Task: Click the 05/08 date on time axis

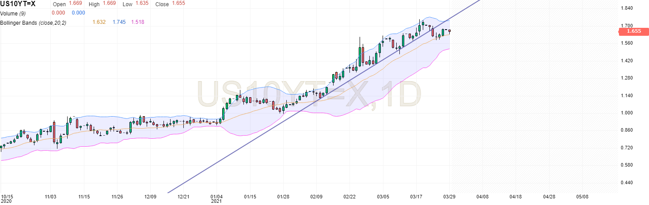Action: [x=582, y=196]
